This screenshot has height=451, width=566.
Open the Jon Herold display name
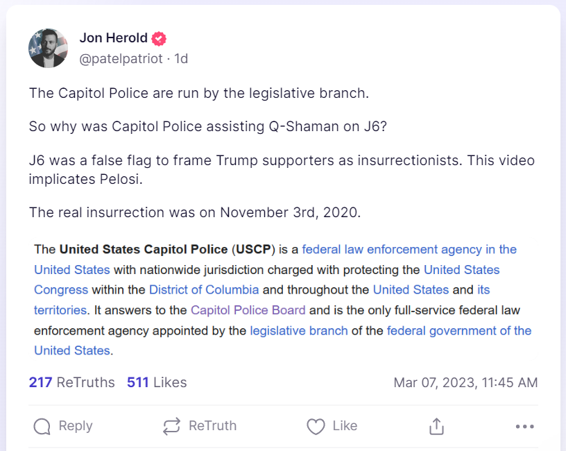coord(113,38)
